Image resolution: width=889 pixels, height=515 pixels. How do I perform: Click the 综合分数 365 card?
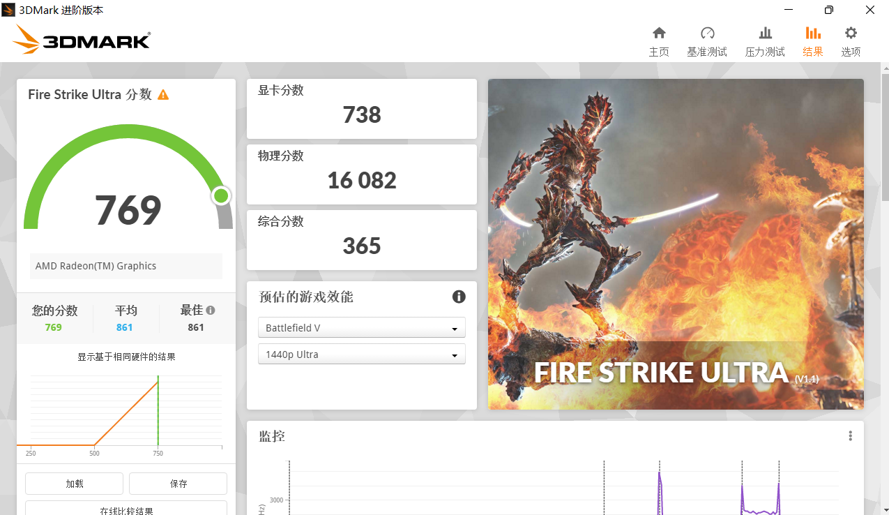click(362, 240)
